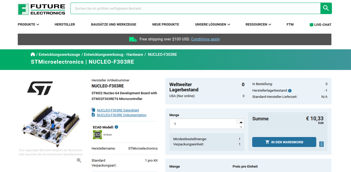Screen dimensions: 351x172
Task: Open Entwicklungswerkzeuge breadcrumb link
Action: tap(59, 54)
